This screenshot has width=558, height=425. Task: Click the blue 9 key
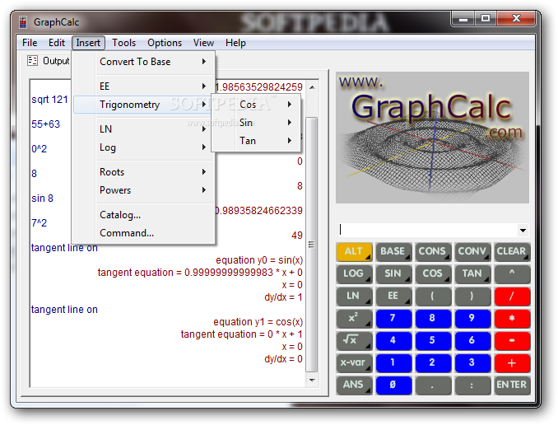[x=472, y=319]
